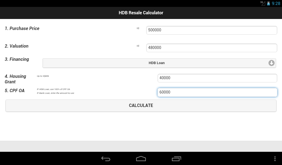Click 'If Bank Loan, enter the amount to use' hint
Screen dimensions: 282x165
point(55,93)
